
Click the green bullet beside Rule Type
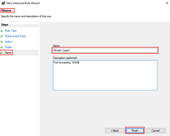[2, 31]
